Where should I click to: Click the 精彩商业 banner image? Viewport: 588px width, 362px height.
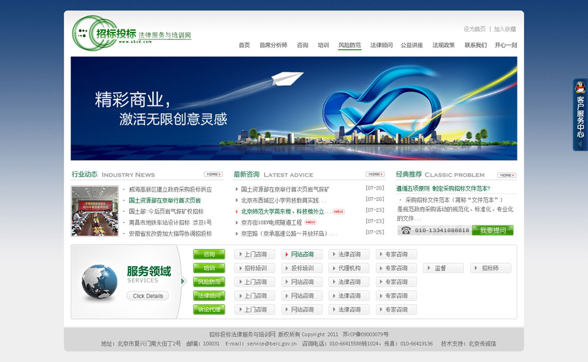pyautogui.click(x=293, y=108)
